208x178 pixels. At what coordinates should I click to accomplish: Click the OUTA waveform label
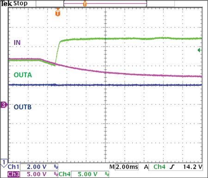[23, 75]
